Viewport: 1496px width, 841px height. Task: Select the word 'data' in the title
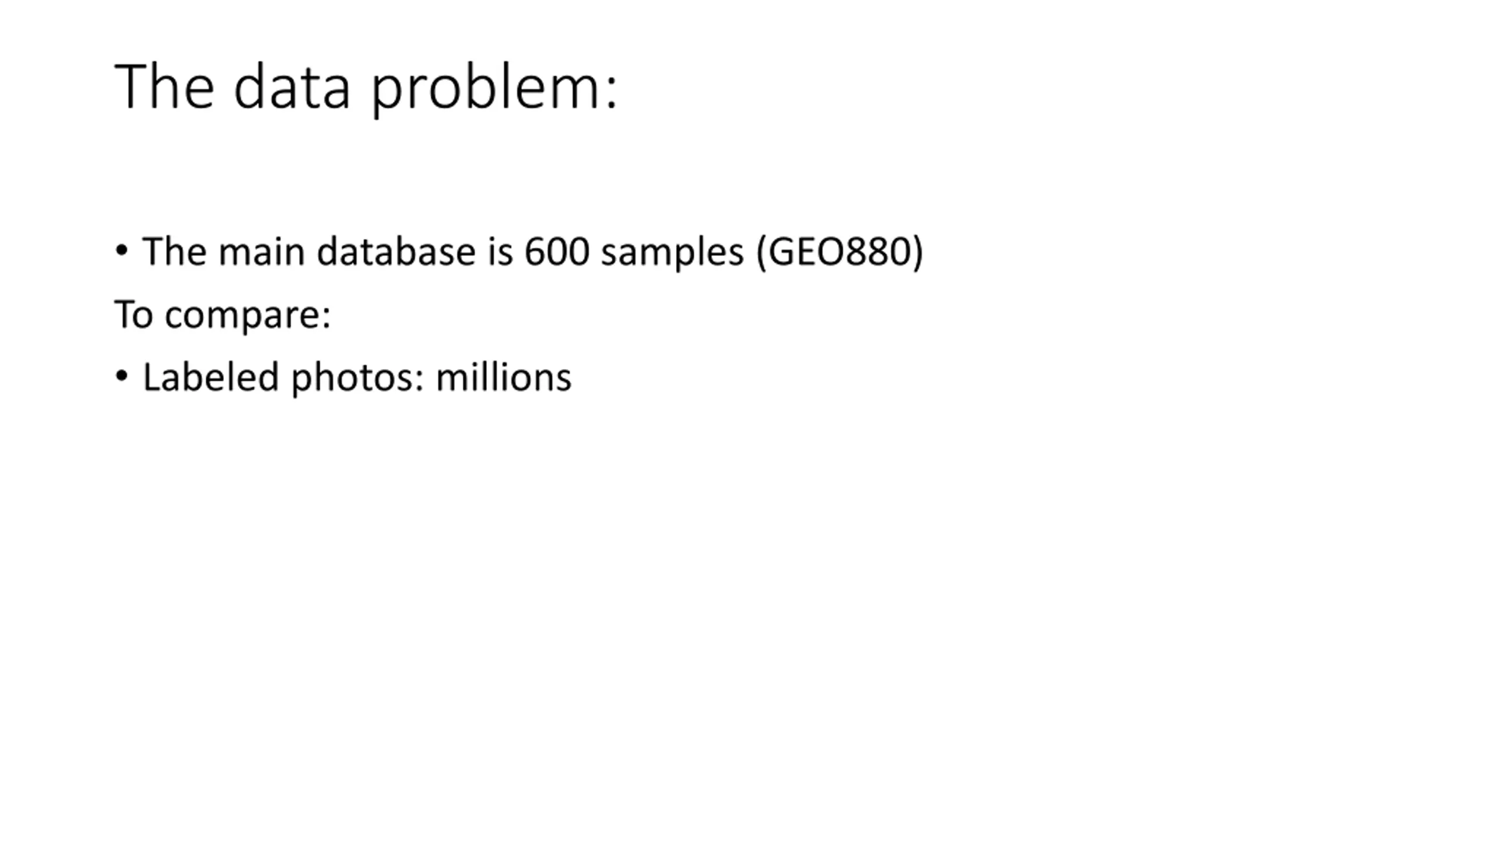(x=292, y=88)
